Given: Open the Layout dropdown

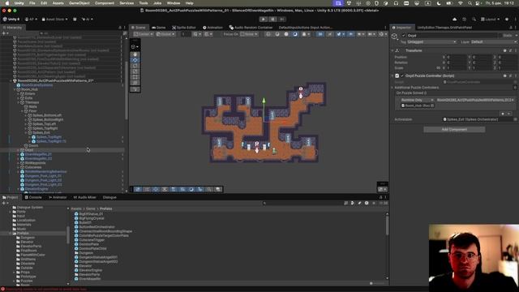Looking at the screenshot, I should point(491,19).
